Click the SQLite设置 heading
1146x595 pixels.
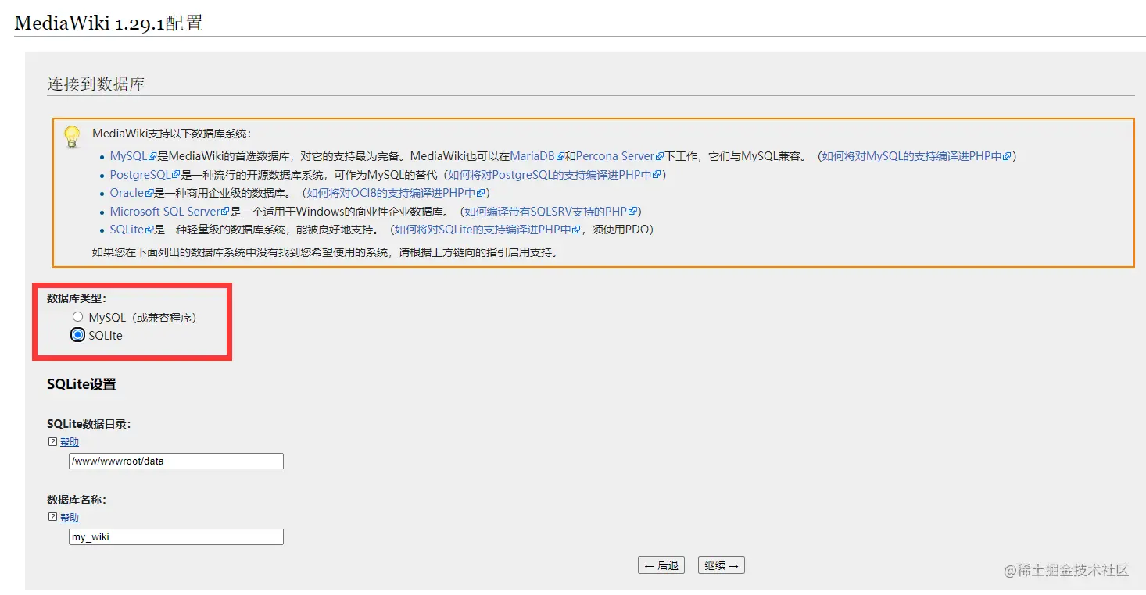81,384
